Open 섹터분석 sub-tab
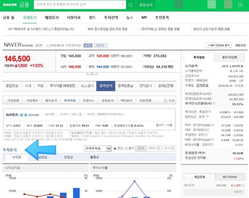Image resolution: width=249 pixels, height=198 pixels. click(126, 101)
